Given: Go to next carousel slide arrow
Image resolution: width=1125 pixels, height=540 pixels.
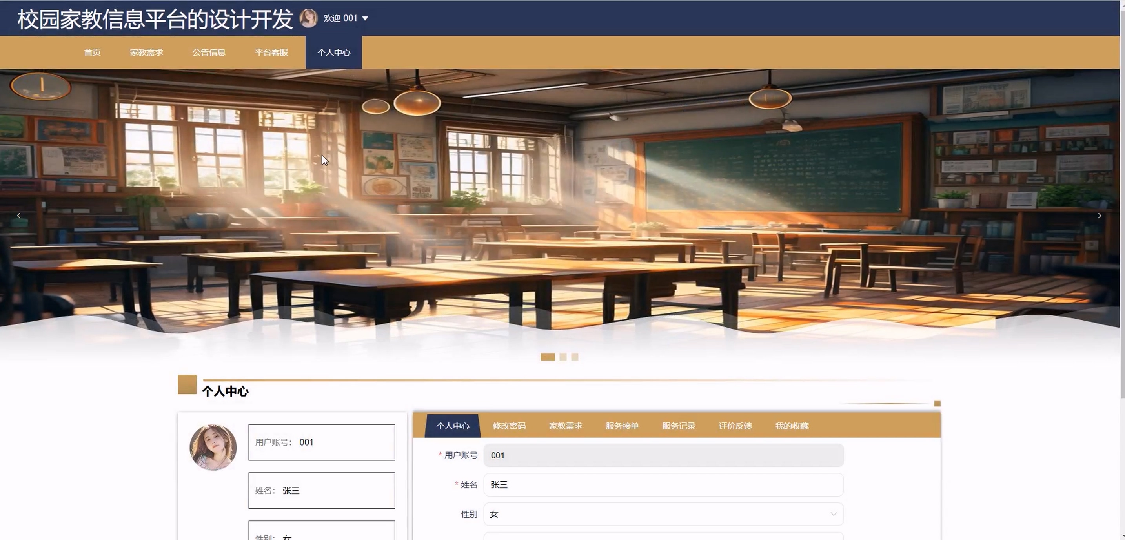Looking at the screenshot, I should (1099, 216).
